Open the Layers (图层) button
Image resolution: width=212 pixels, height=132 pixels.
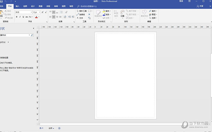click(x=153, y=15)
